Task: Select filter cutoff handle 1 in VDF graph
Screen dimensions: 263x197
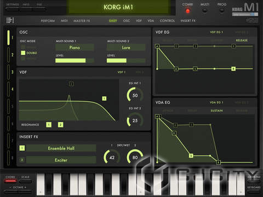Action: pos(104,99)
